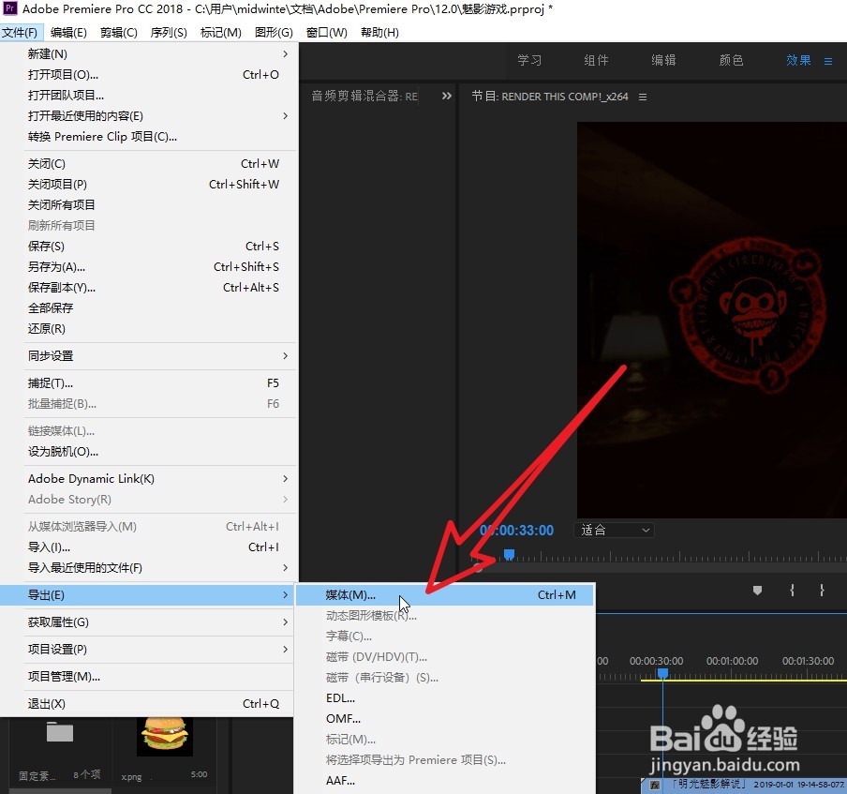Open the 剪辑(C) menu
847x794 pixels.
118,33
